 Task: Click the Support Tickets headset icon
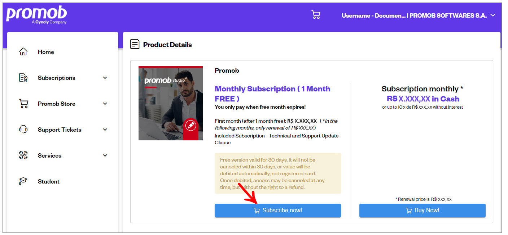pos(23,130)
